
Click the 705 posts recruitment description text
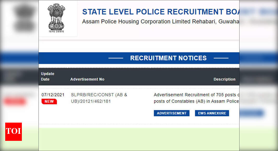pyautogui.click(x=196, y=95)
